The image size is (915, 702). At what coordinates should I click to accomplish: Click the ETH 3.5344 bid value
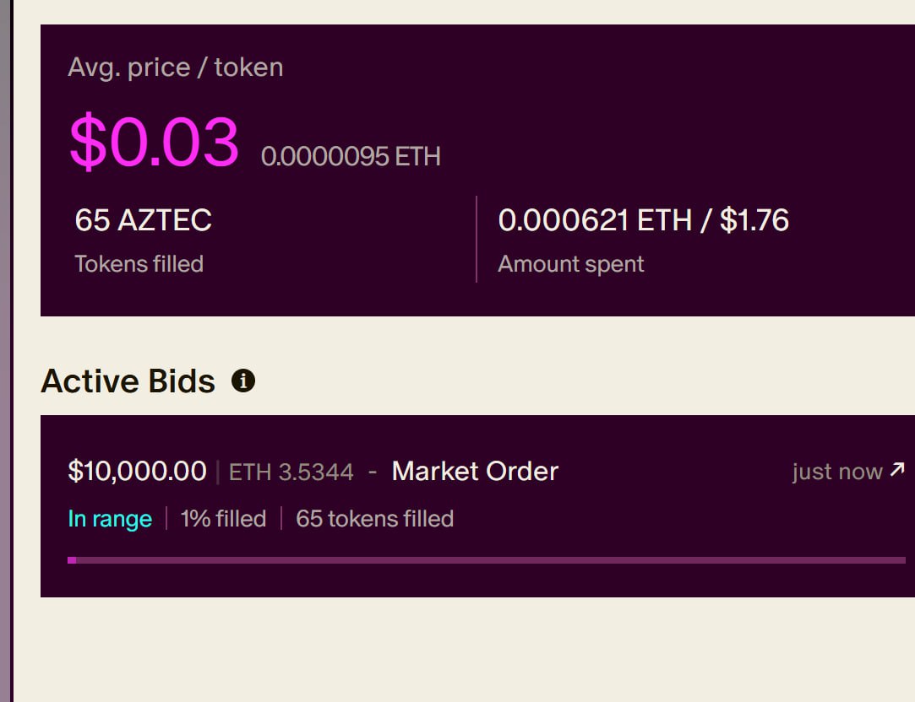[x=291, y=472]
